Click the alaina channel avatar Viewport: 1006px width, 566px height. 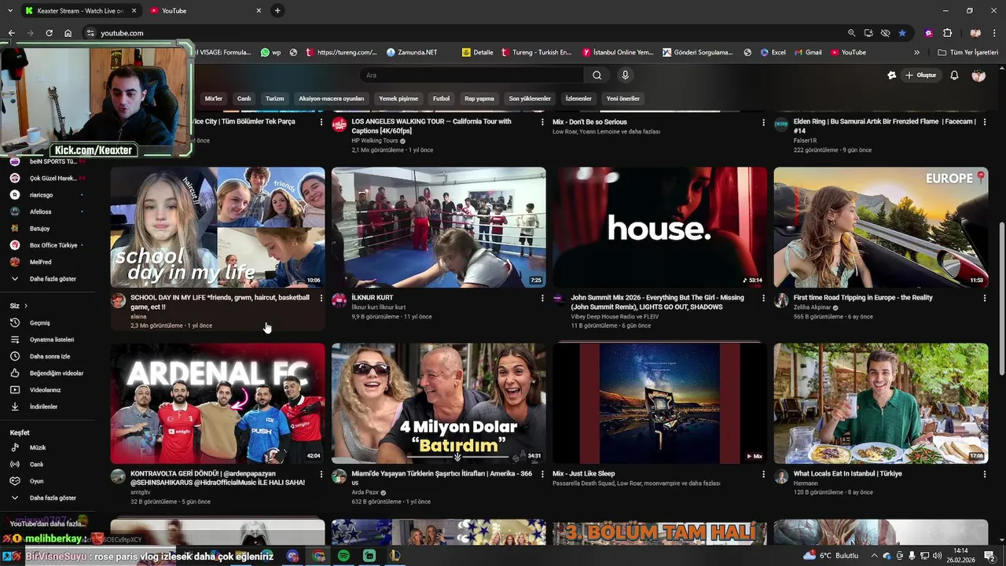coord(118,300)
